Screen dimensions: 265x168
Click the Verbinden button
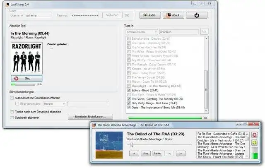(x=112, y=15)
